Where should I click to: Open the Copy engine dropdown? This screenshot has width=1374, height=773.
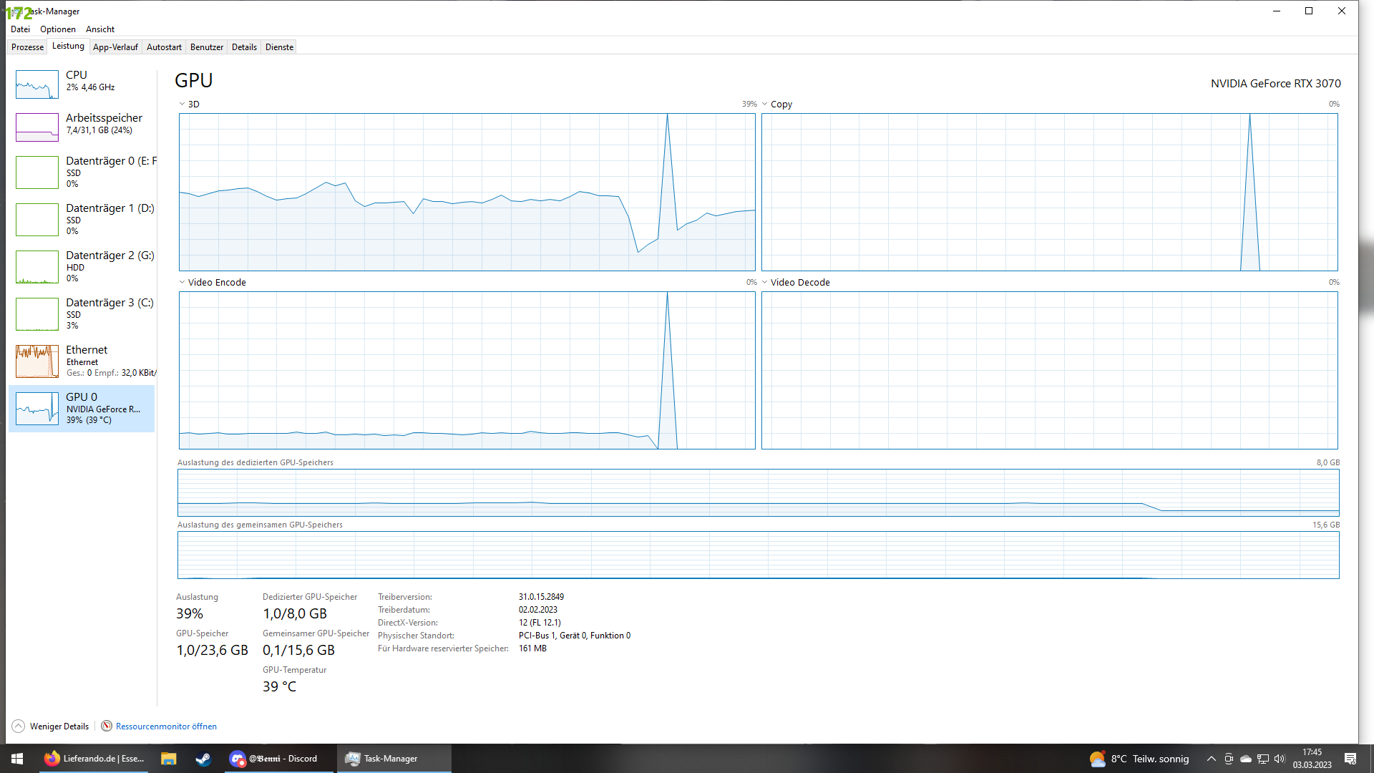point(765,104)
